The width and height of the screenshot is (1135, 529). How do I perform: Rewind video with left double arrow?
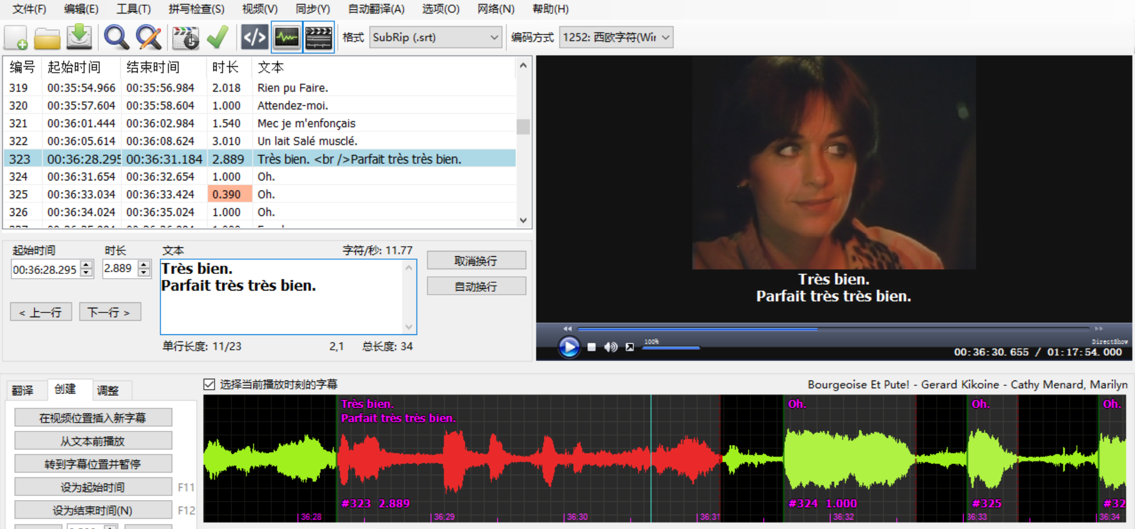(x=567, y=328)
